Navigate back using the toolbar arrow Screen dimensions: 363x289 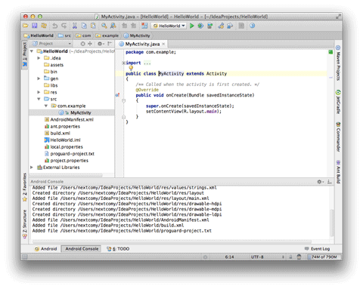click(x=124, y=26)
